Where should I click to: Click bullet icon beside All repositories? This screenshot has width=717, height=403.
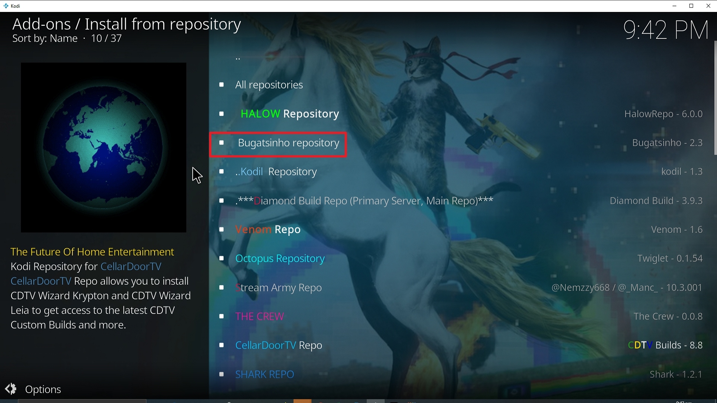(221, 85)
